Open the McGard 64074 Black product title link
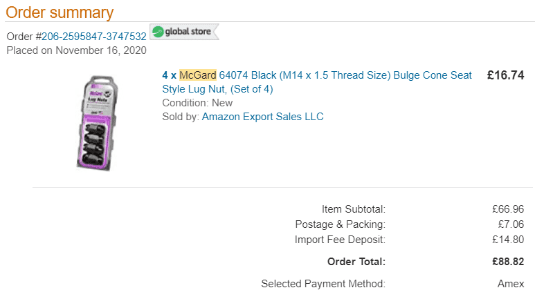Screen dimensions: 535x299 pos(316,81)
